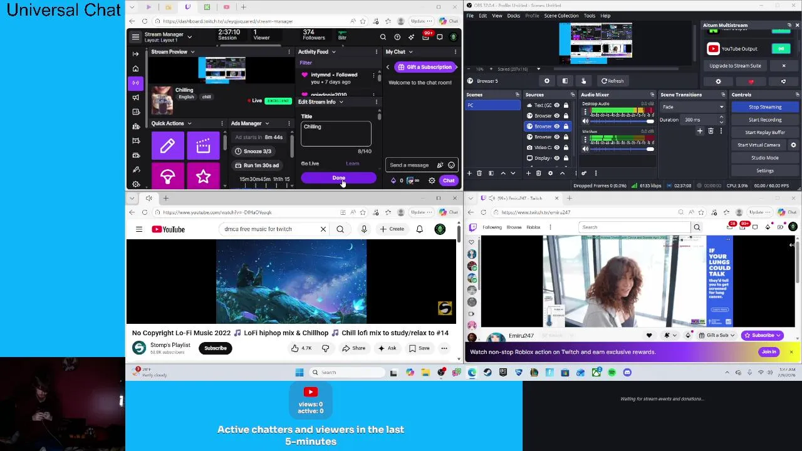Expand Ads Manager panel chevron

tap(267, 124)
